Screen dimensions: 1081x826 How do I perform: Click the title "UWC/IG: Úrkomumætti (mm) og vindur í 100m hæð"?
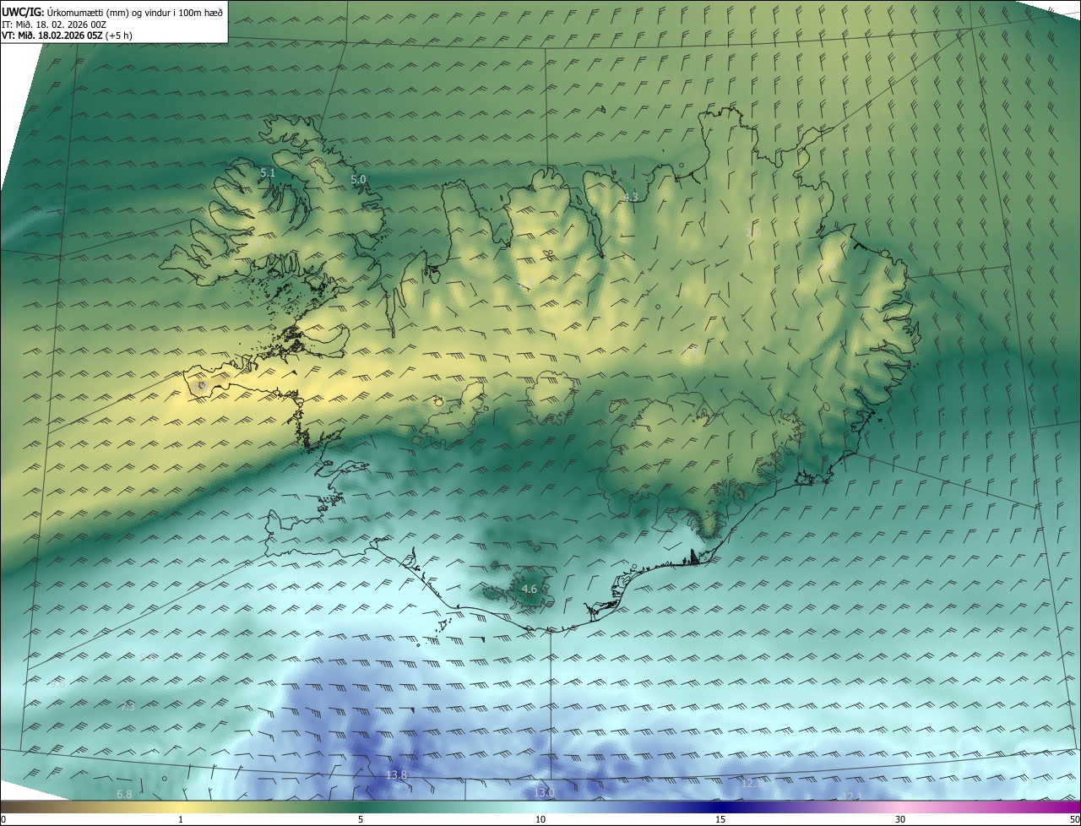(x=112, y=11)
